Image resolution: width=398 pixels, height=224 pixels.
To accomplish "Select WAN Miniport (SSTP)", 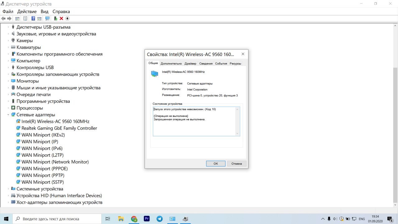I will [43, 182].
